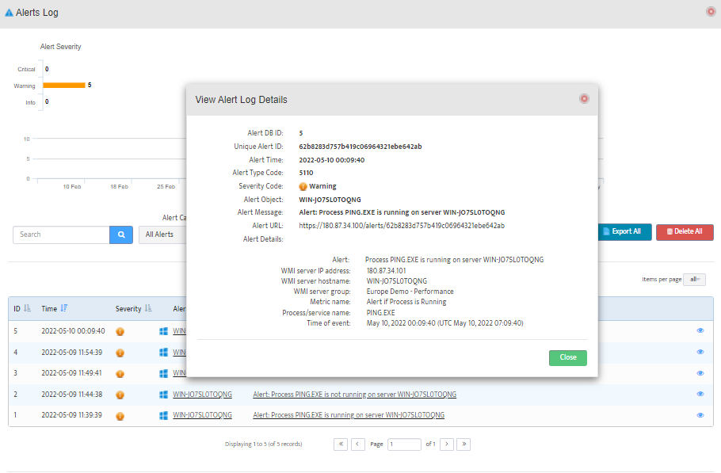Click Windows icon in row 5
This screenshot has width=721, height=473.
point(163,331)
